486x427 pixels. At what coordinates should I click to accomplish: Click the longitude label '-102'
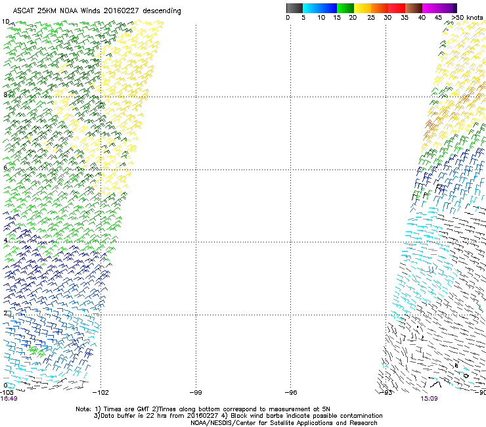(100, 393)
